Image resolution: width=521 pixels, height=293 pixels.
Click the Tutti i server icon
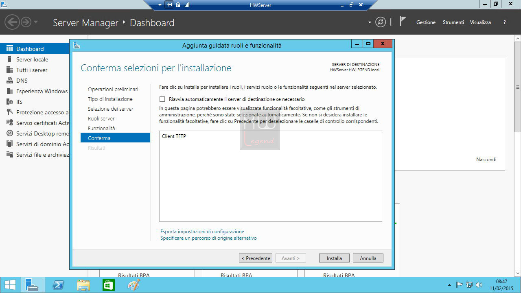click(9, 70)
